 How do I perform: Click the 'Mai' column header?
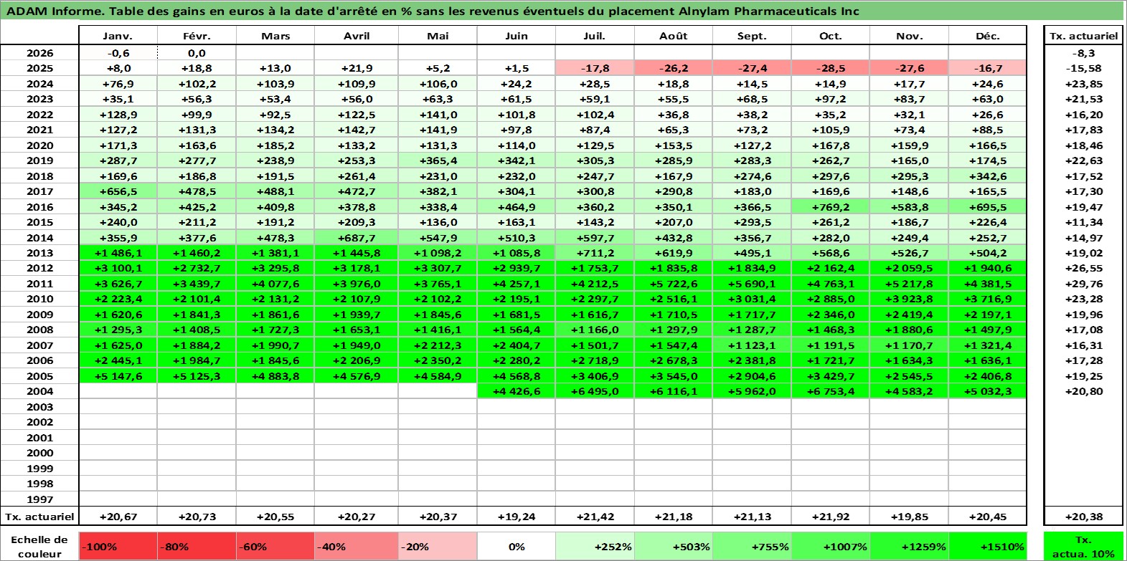tap(438, 36)
